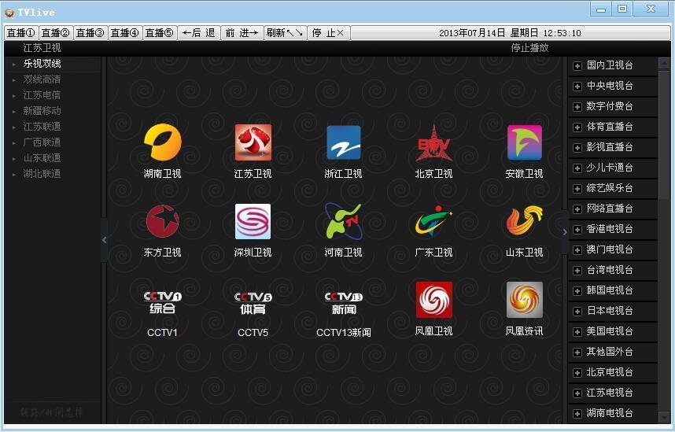Open the 北京卫视 BTV icon
The height and width of the screenshot is (432, 675).
[x=434, y=143]
